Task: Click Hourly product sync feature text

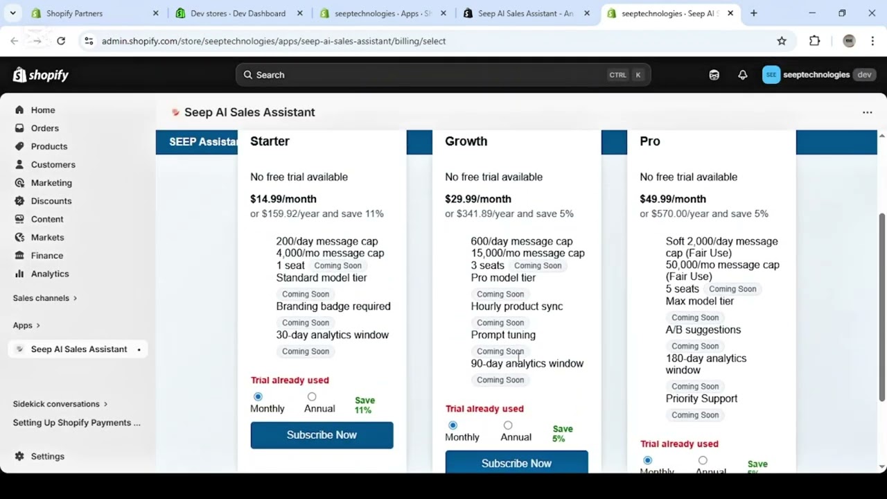Action: 517,306
